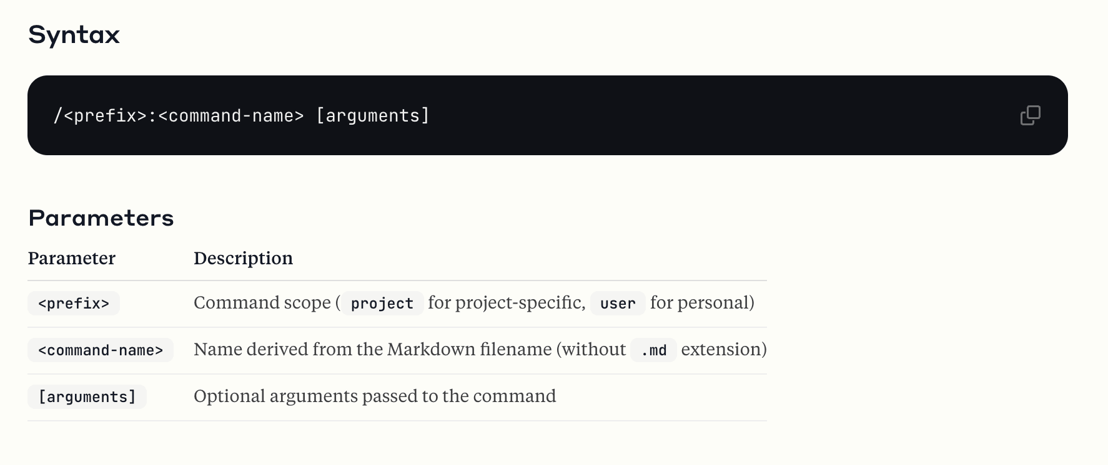Click the Optional arguments description text

pos(375,396)
